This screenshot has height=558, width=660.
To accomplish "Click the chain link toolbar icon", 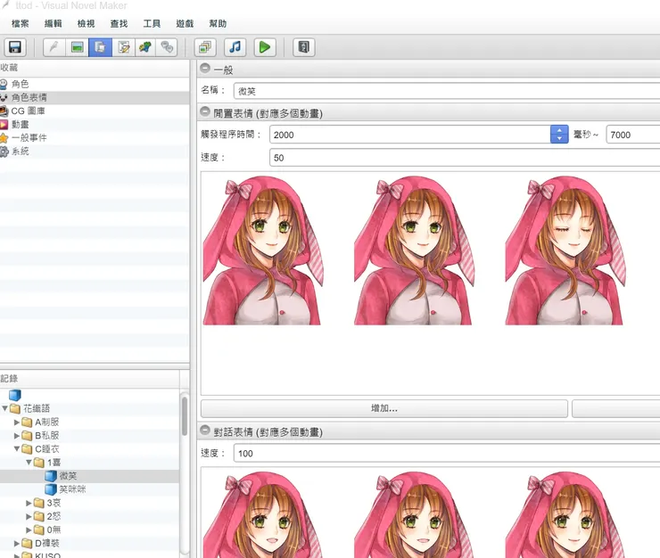I will 167,47.
